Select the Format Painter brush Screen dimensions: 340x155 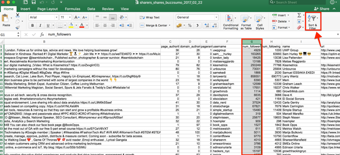[x=18, y=28]
